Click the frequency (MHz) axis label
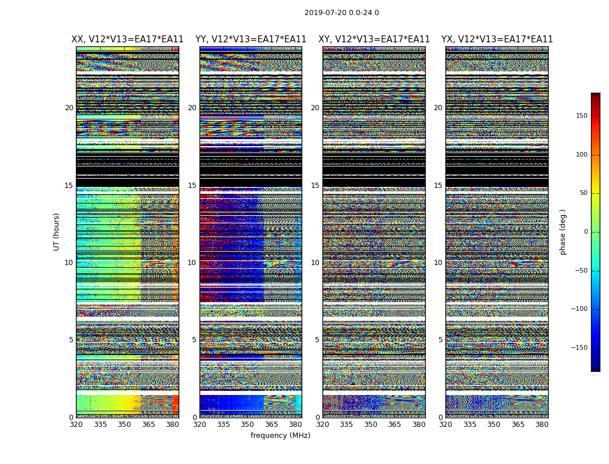This screenshot has width=609, height=464. click(x=280, y=436)
